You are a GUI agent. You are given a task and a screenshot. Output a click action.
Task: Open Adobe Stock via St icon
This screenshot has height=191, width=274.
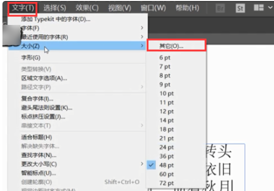pos(240,8)
